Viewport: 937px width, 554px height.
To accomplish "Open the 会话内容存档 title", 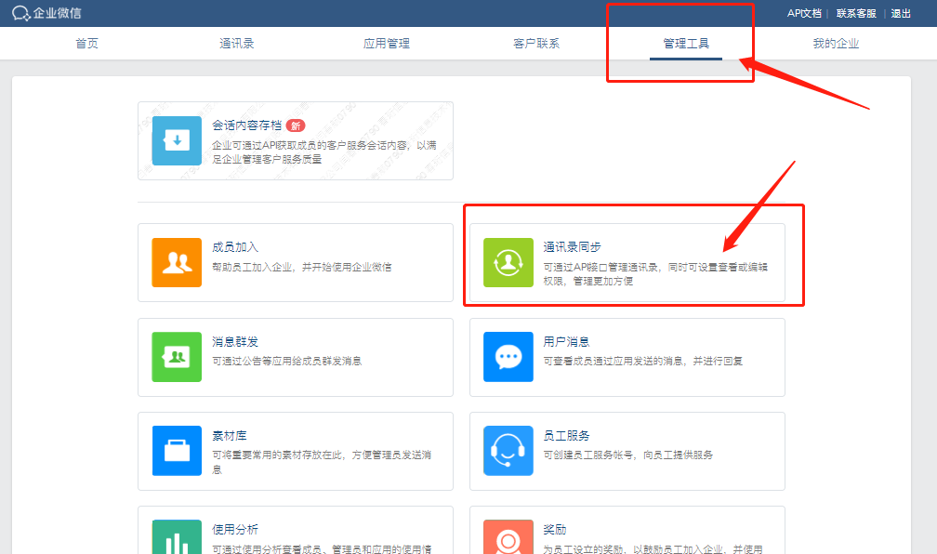I will [247, 125].
